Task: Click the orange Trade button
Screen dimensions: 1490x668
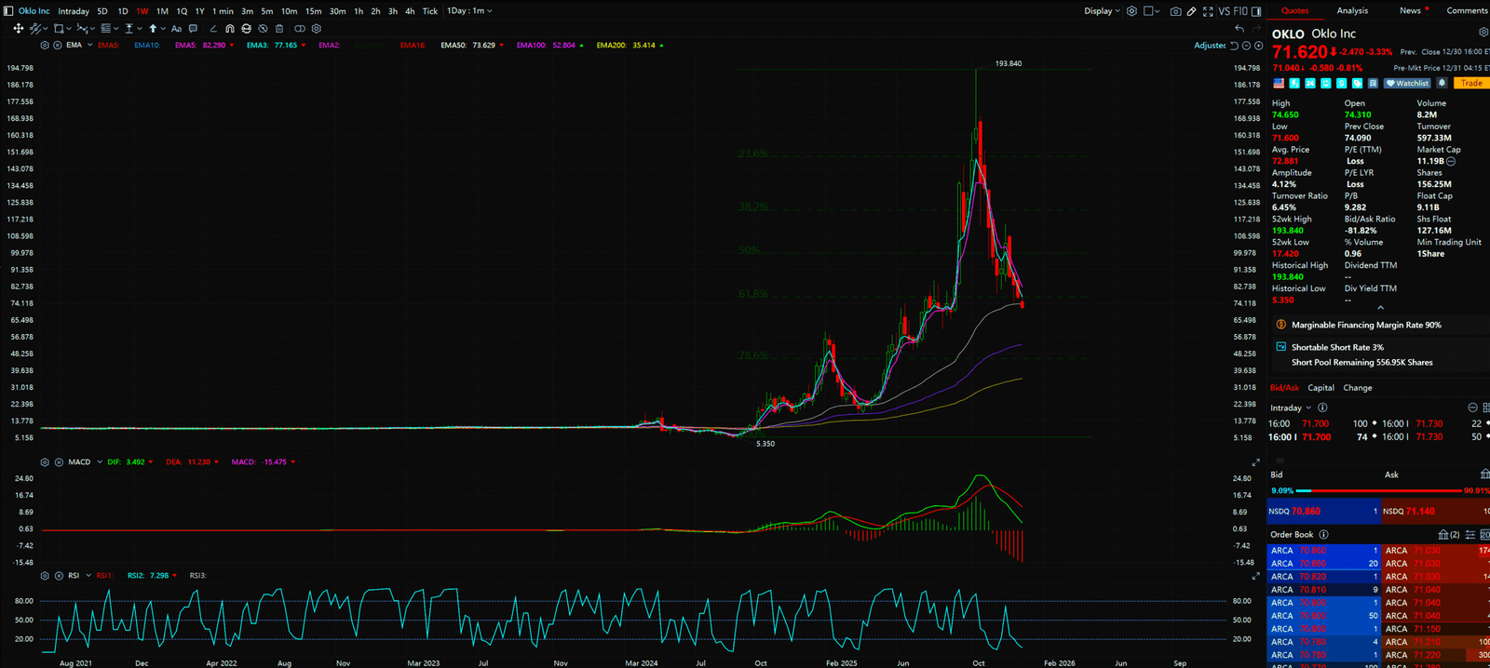Action: (x=1471, y=83)
